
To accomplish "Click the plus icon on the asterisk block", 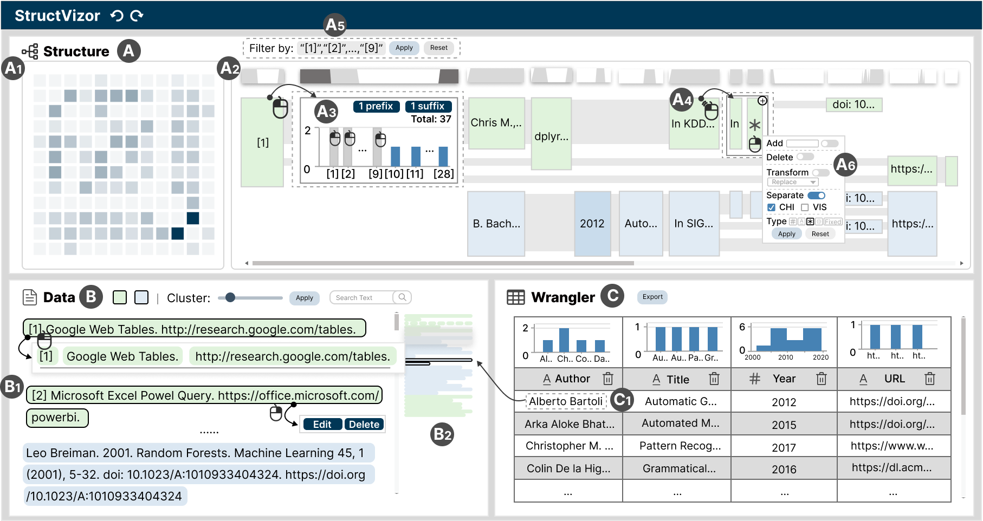I will pos(762,101).
